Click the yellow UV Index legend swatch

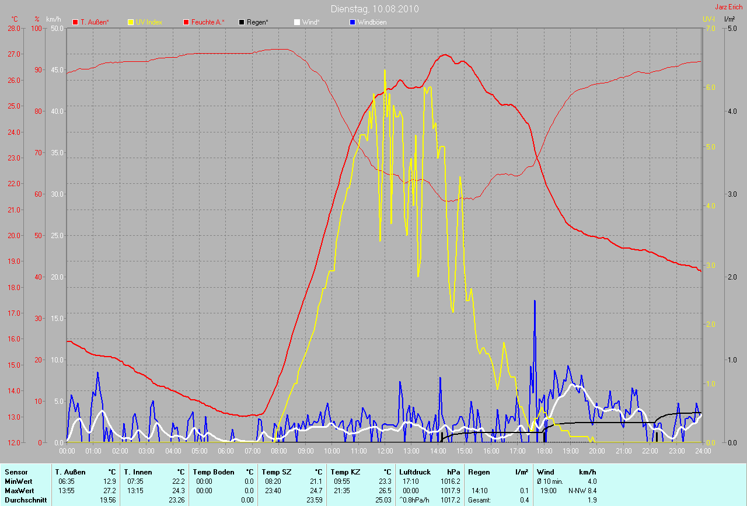coord(131,22)
